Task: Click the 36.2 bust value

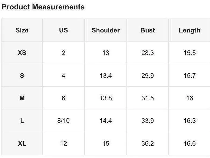Action: [x=148, y=144]
